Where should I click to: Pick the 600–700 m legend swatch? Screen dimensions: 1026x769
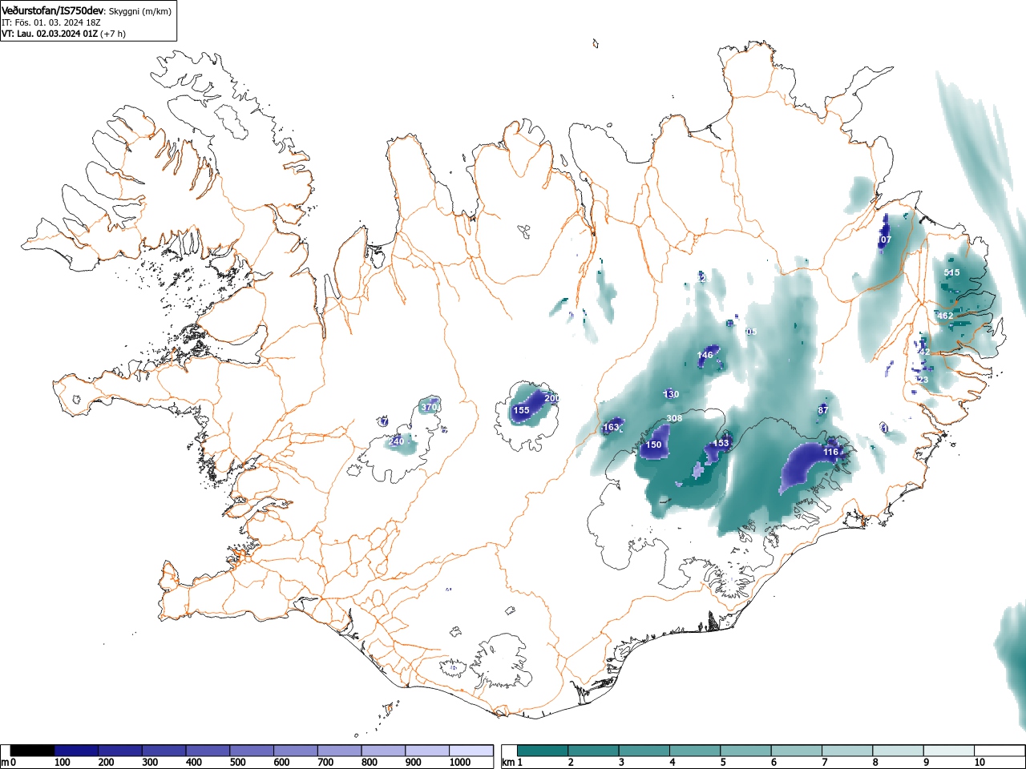coord(296,751)
